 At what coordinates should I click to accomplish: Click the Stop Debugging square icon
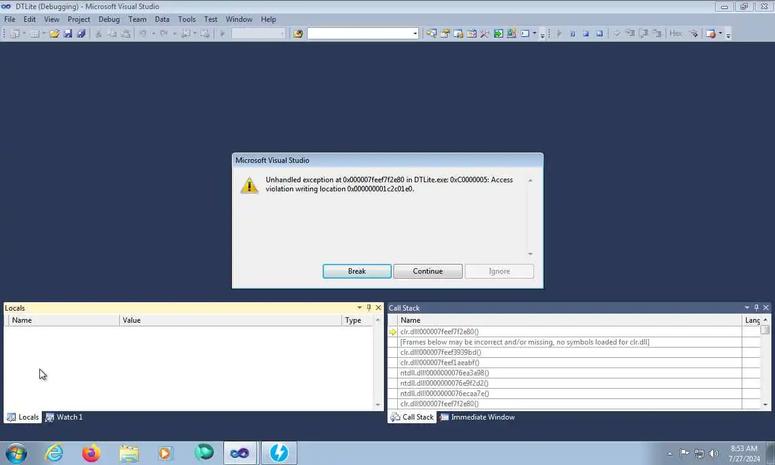(585, 33)
